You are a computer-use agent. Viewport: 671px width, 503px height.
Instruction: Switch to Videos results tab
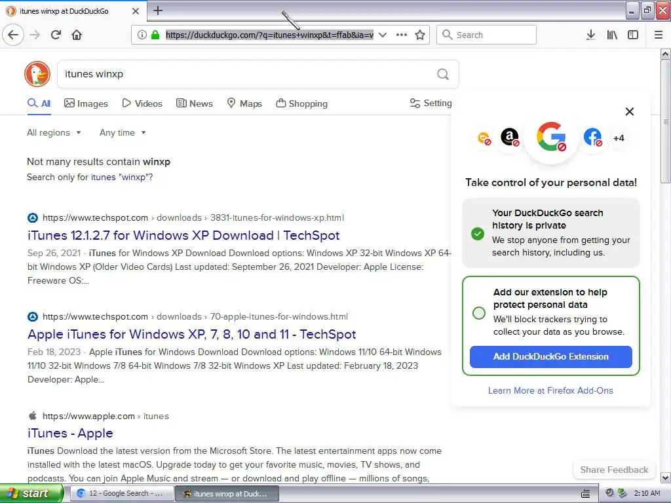[142, 103]
